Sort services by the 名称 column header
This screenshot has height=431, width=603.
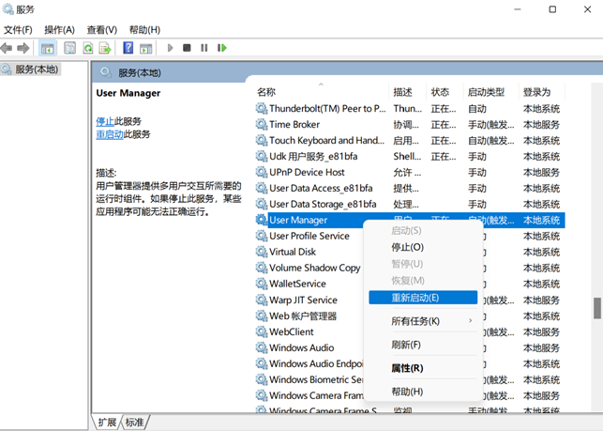coord(266,92)
